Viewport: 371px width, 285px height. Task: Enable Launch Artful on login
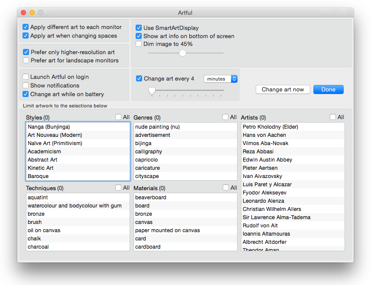[26, 77]
